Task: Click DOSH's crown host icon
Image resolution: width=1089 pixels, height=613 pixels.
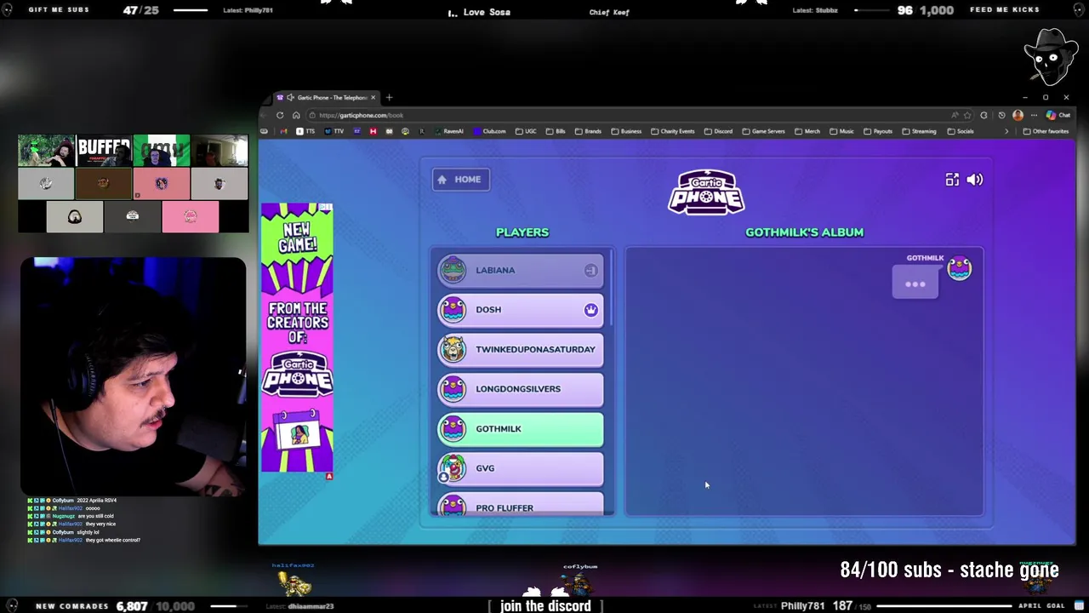Action: coord(590,310)
